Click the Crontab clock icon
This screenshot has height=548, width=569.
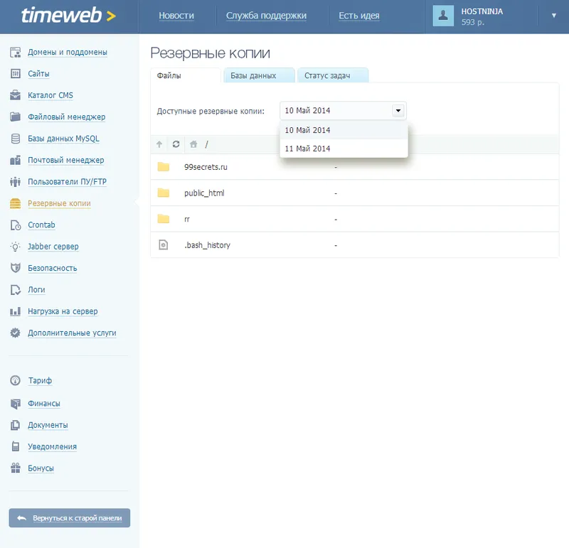click(x=15, y=225)
